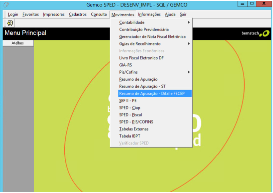Open the Consulta menu
This screenshot has width=273, height=193.
tap(99, 15)
